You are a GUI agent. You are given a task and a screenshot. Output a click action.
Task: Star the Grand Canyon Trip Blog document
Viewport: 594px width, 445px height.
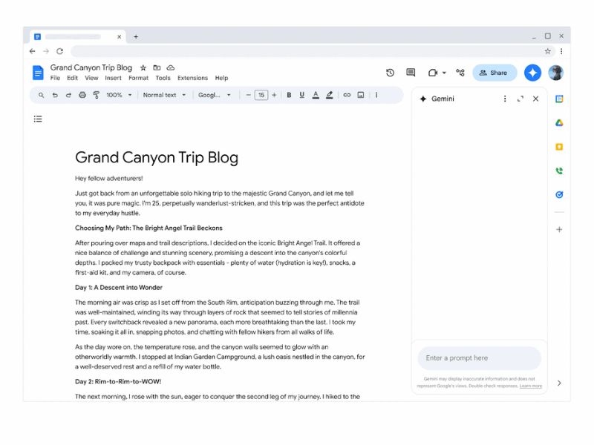[143, 67]
